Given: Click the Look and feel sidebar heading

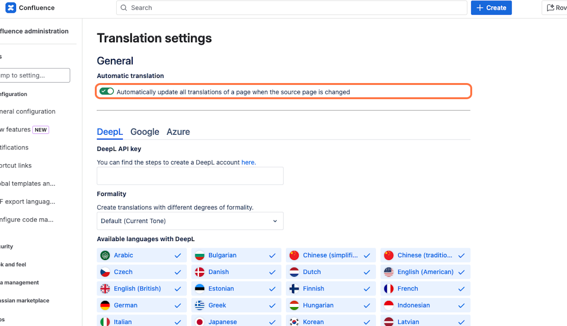Looking at the screenshot, I should pyautogui.click(x=13, y=264).
